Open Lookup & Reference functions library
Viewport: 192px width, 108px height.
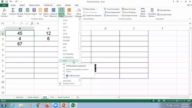(53, 13)
